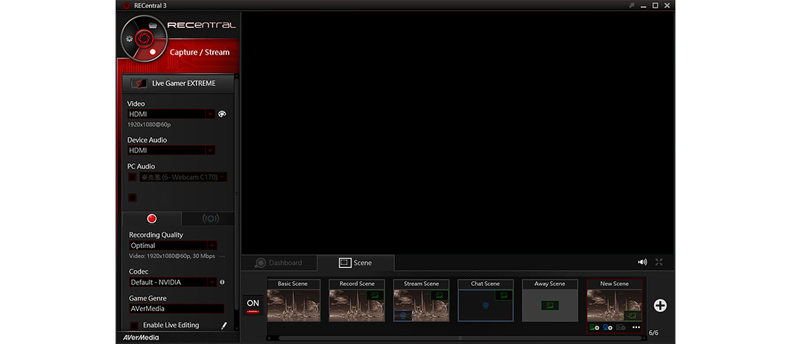The height and width of the screenshot is (344, 791).
Task: Open the file folder icon on dial
Action: (x=153, y=25)
